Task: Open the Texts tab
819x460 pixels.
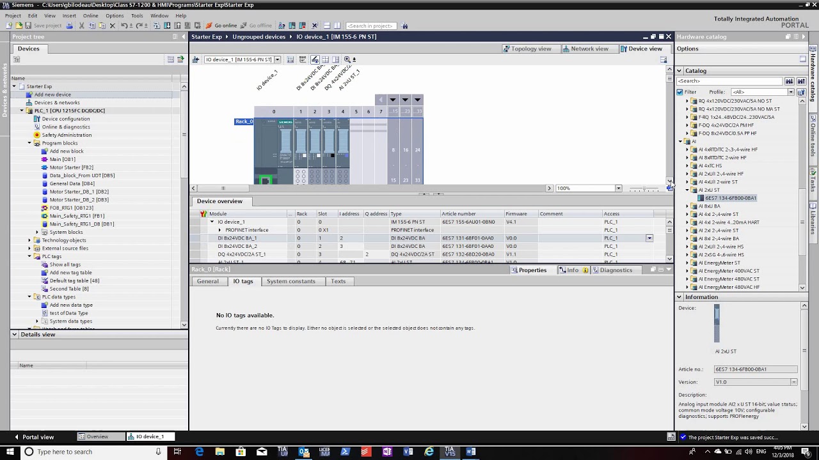Action: (x=338, y=281)
